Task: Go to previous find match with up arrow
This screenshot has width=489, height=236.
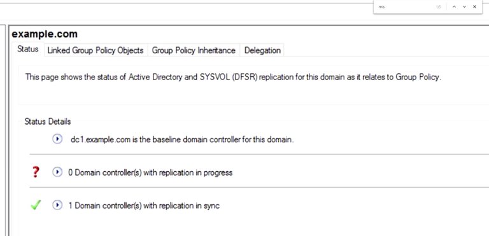Action: pyautogui.click(x=454, y=6)
